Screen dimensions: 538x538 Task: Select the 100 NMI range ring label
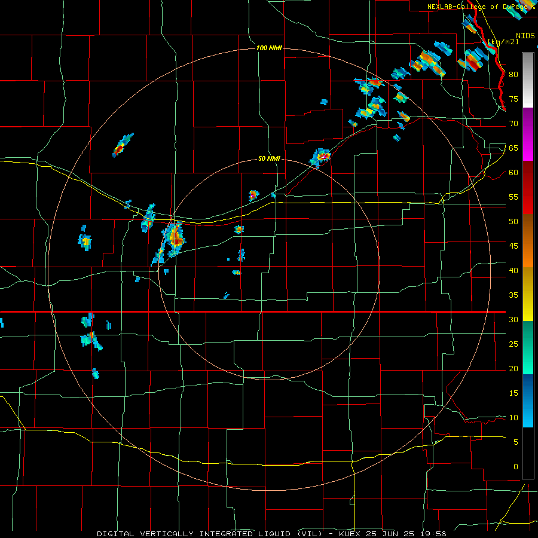coord(269,48)
